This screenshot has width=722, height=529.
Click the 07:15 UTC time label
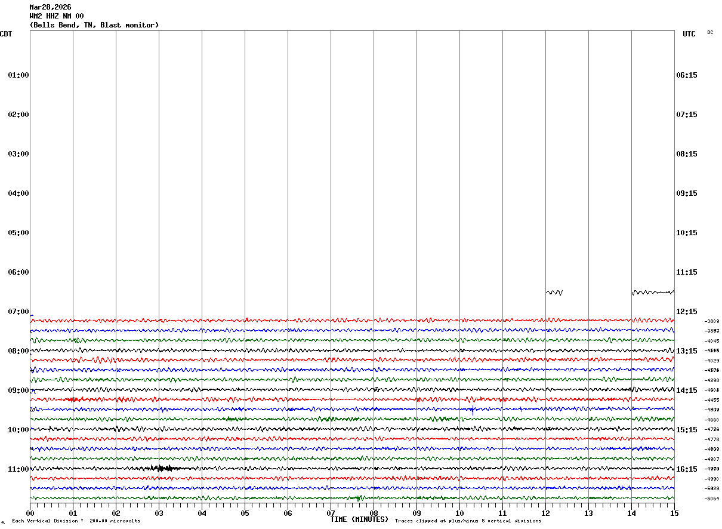pos(687,115)
